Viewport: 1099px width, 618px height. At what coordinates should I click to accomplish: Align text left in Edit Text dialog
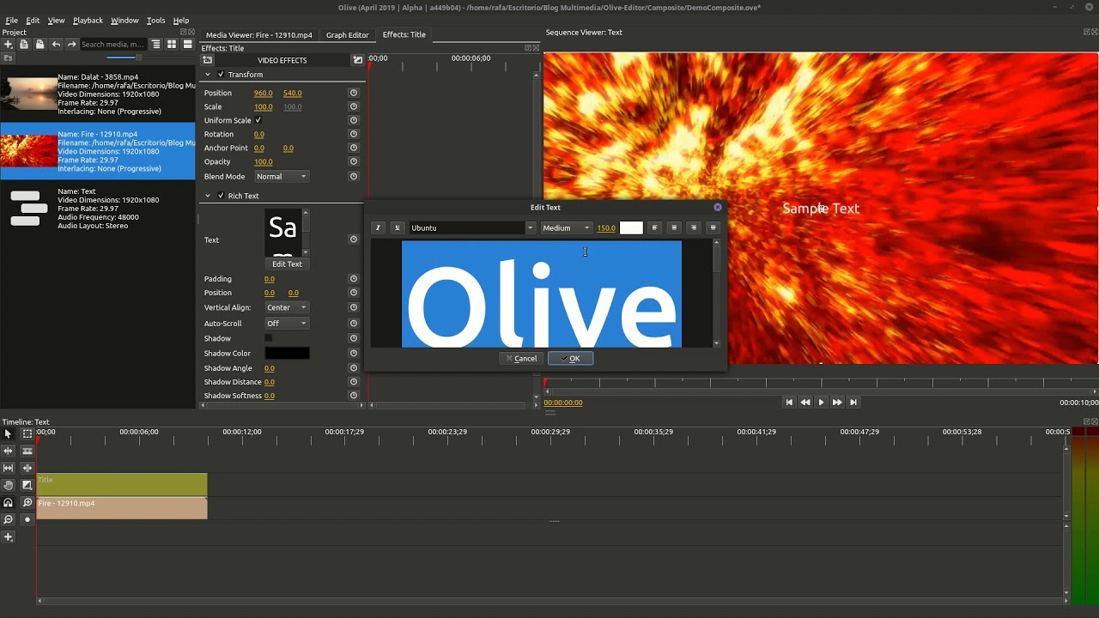point(654,227)
